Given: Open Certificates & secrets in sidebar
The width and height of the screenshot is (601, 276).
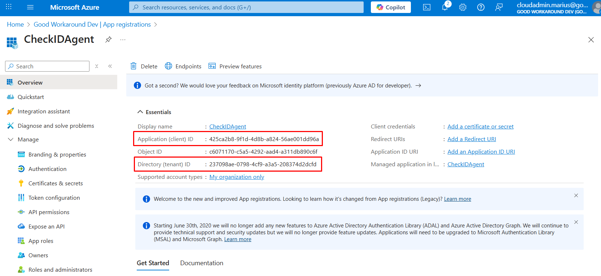Looking at the screenshot, I should pos(56,183).
